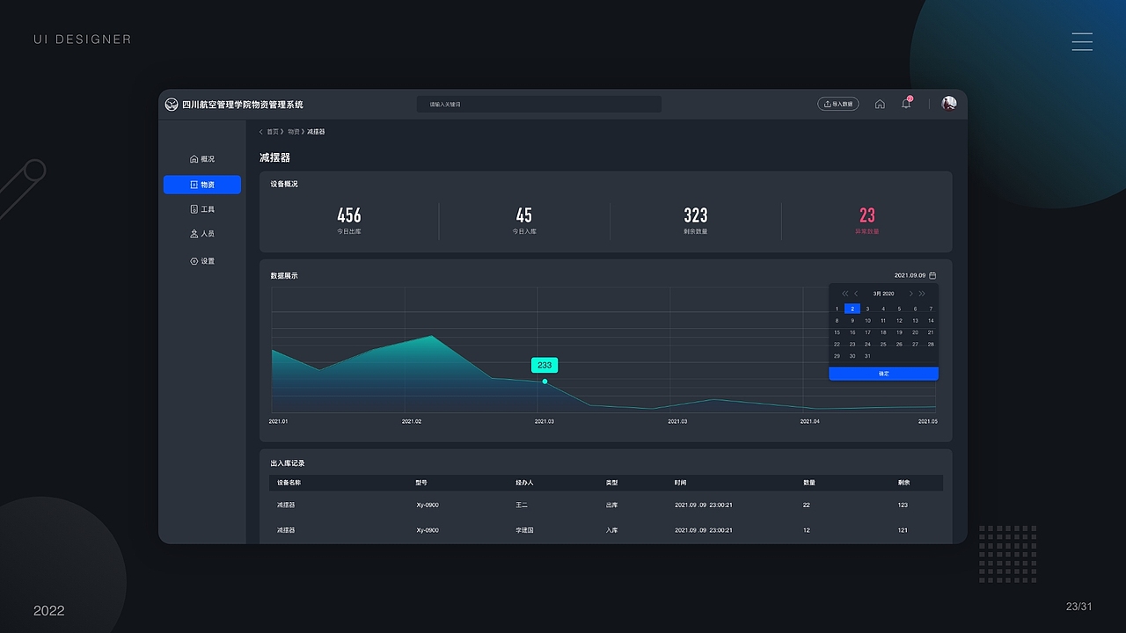Go to the next month in the calendar
The width and height of the screenshot is (1126, 633).
click(910, 294)
